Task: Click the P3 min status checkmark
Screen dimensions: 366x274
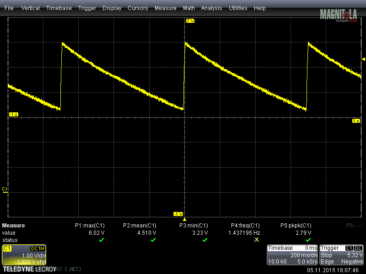Action: click(x=205, y=240)
